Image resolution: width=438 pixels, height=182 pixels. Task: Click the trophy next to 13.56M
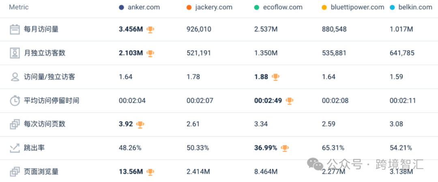click(150, 172)
